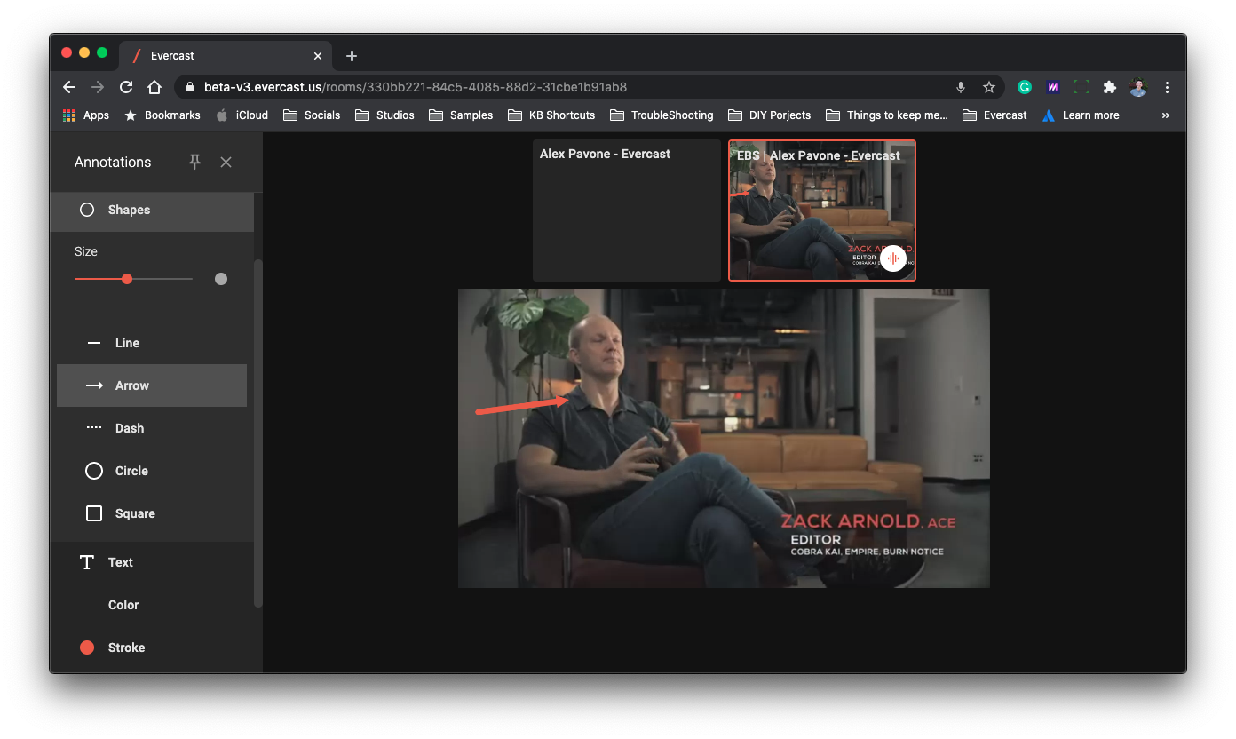
Task: Select the EBS stream thumbnail
Action: pos(822,211)
